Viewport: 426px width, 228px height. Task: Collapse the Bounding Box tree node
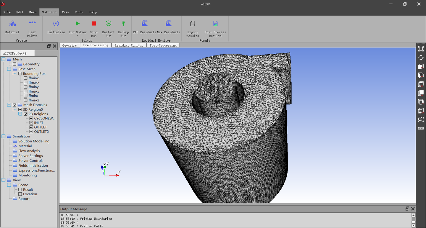tap(14, 73)
